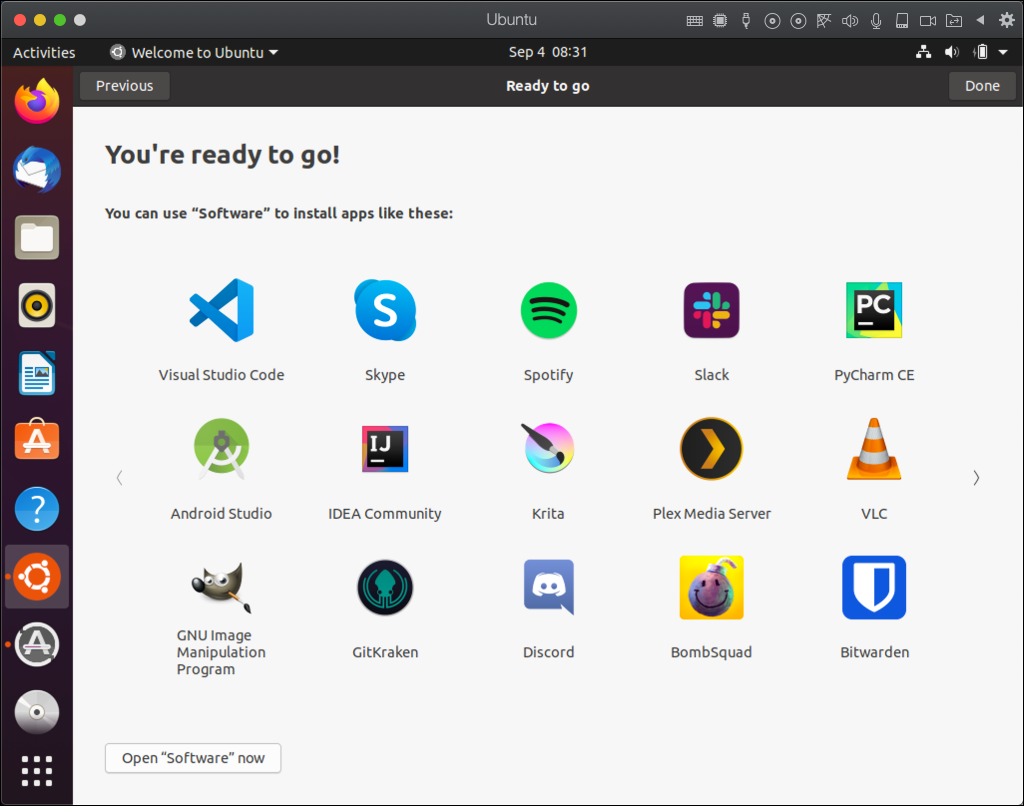1024x806 pixels.
Task: Select the Plex Media Server icon
Action: [711, 448]
